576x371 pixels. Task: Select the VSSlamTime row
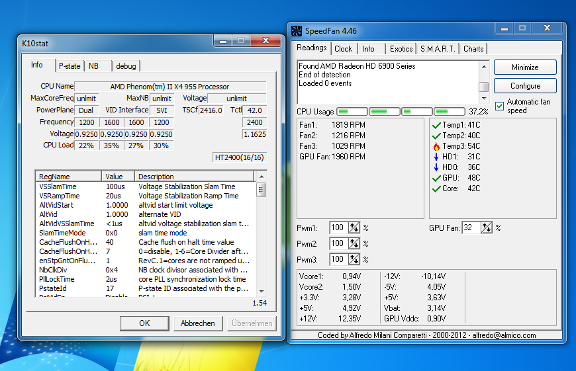click(x=146, y=186)
